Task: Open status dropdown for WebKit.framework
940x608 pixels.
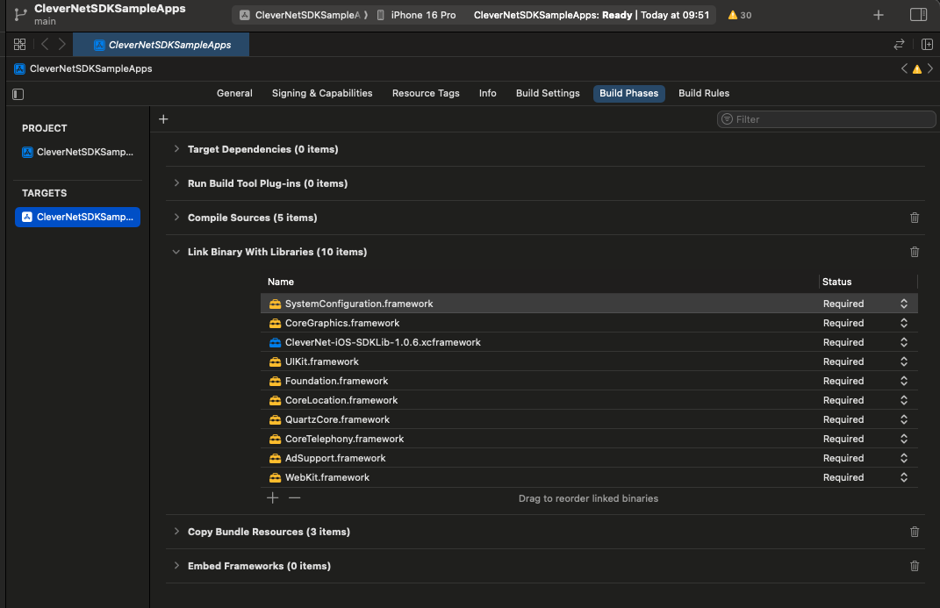Action: click(x=903, y=476)
